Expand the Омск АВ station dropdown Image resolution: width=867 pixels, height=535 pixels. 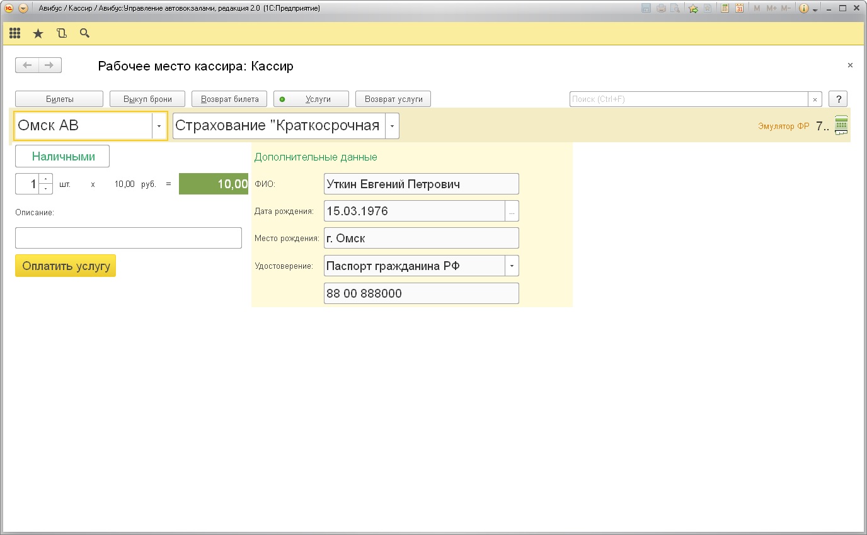pyautogui.click(x=159, y=126)
